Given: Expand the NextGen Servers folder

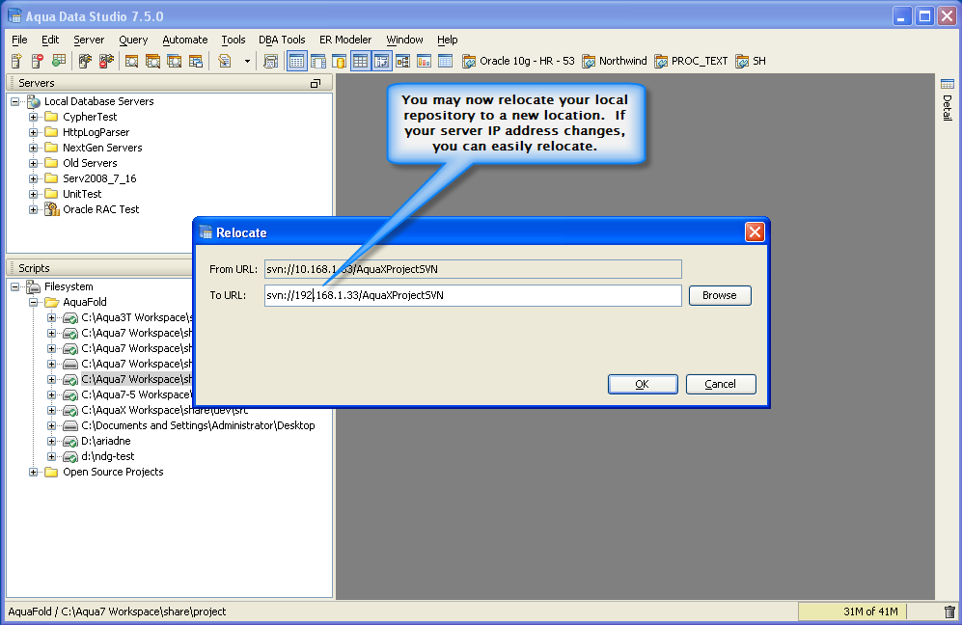Looking at the screenshot, I should [33, 148].
